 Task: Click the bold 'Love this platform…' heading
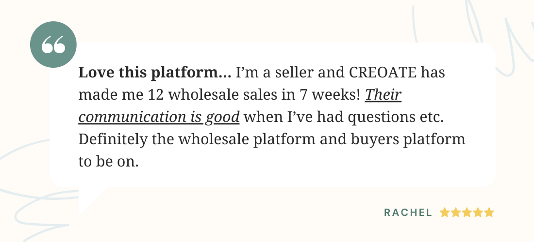[155, 73]
